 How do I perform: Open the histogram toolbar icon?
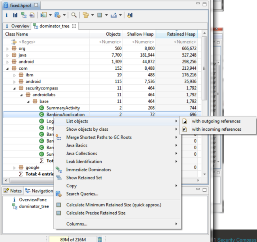15,15
